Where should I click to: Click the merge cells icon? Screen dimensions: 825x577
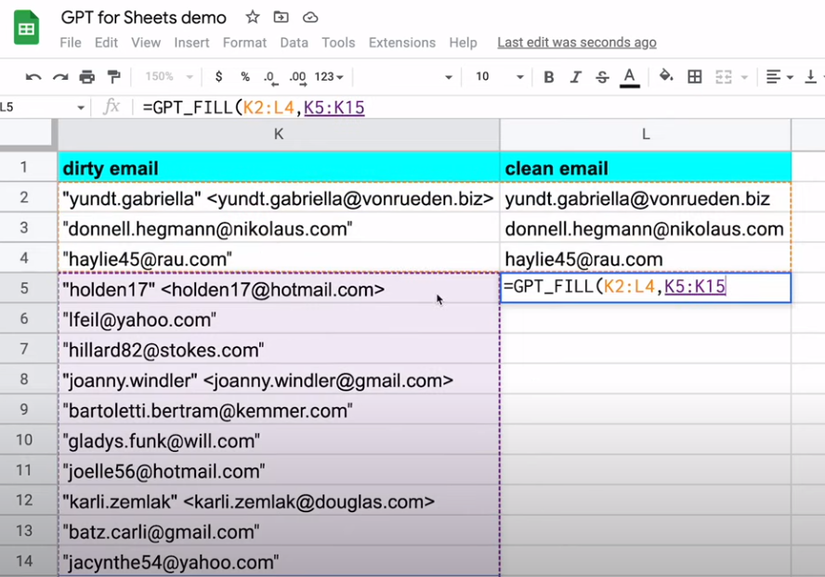[724, 77]
